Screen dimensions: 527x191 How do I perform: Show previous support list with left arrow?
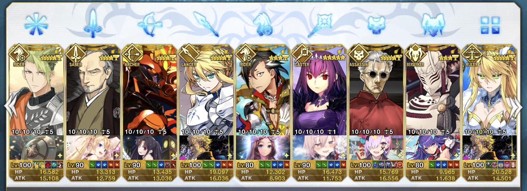(x=9, y=107)
